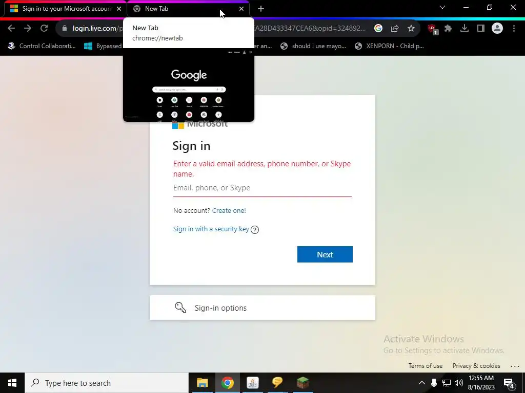Open the uBlock Origin extension icon

[433, 29]
